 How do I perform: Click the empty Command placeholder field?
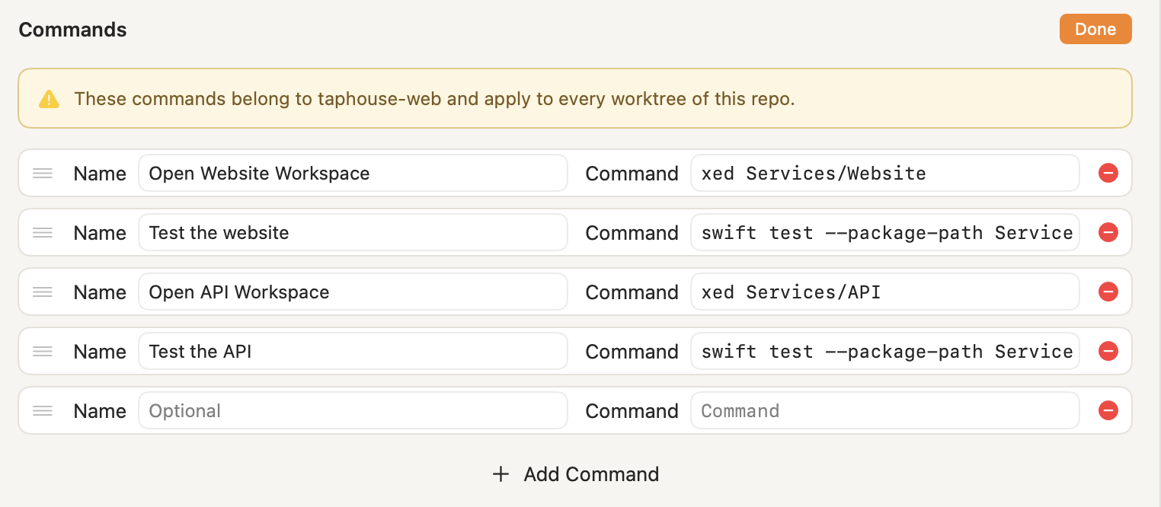885,411
